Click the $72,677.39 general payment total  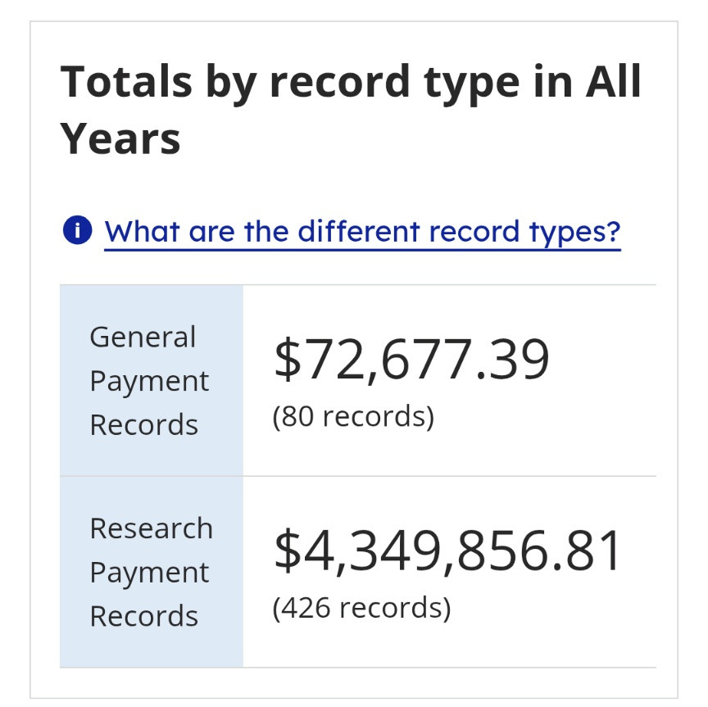pos(411,360)
